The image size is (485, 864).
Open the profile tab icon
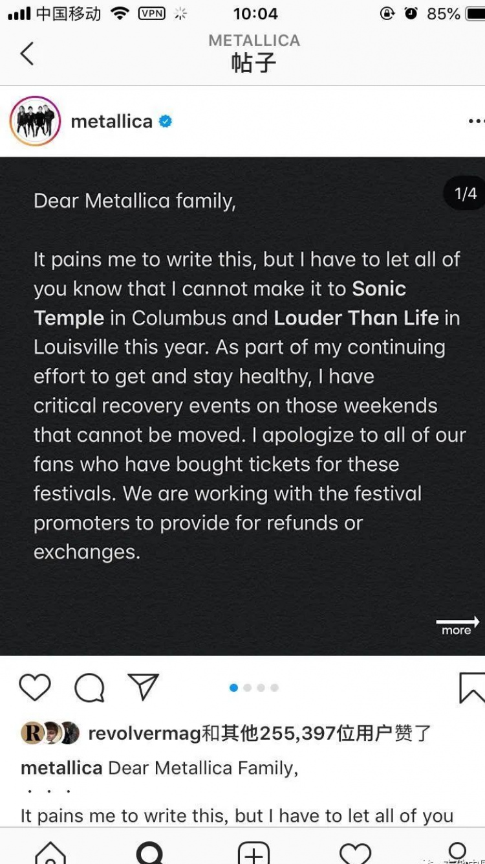[x=457, y=852]
